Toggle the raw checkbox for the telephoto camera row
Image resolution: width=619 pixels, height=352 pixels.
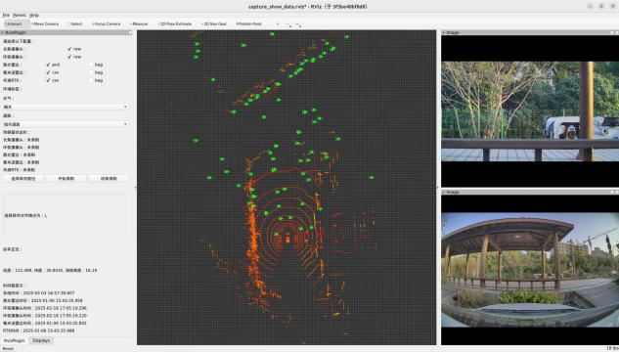pyautogui.click(x=69, y=49)
